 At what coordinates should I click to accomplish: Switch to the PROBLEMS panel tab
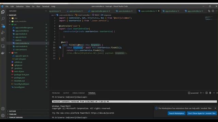[56, 93]
